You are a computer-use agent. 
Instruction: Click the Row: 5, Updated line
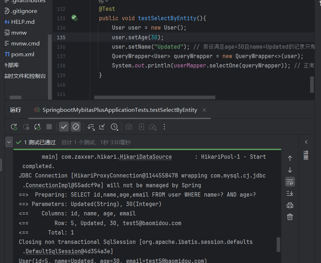pyautogui.click(x=100, y=223)
